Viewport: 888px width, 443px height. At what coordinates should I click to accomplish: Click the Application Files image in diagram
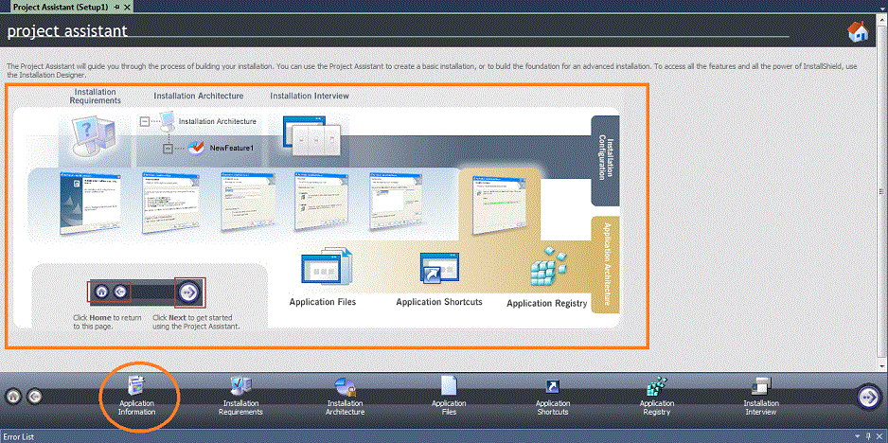tap(325, 269)
